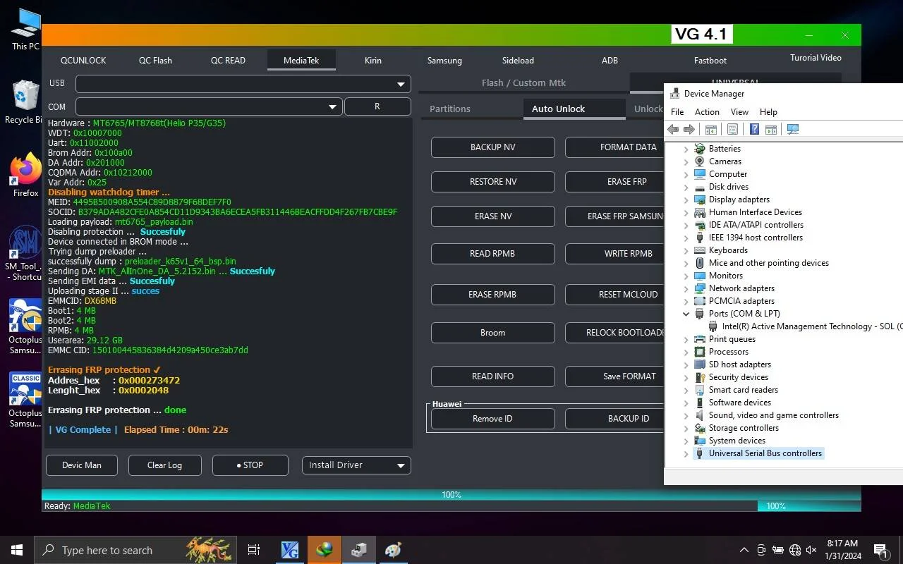Click Devic Man button

pos(82,465)
